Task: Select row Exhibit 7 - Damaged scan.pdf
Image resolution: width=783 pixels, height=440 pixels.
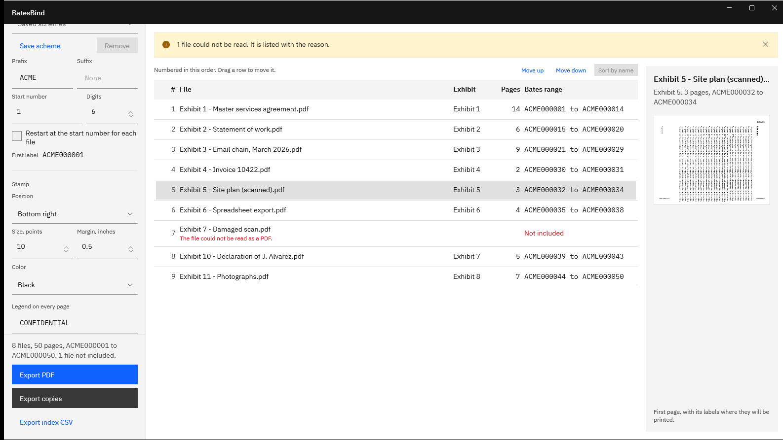Action: tap(396, 234)
